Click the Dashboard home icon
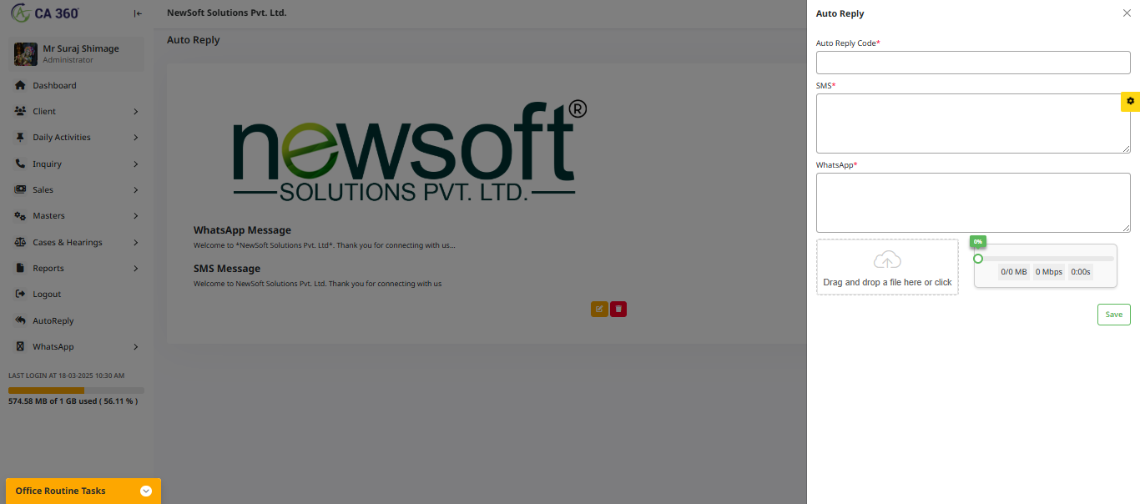Screen dimensions: 1140x504 pyautogui.click(x=20, y=85)
